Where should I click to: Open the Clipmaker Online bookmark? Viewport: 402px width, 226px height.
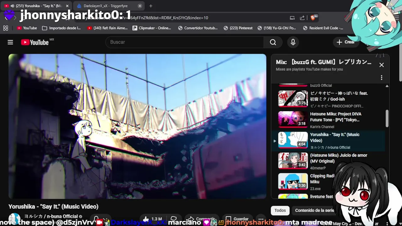[152, 28]
